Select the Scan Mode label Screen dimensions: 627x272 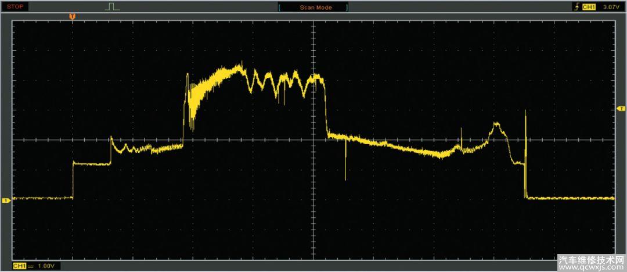click(x=315, y=8)
